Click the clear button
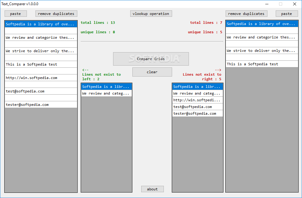This screenshot has width=302, height=198. (152, 72)
